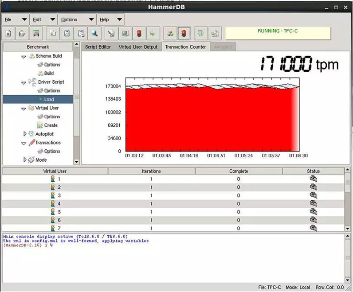The height and width of the screenshot is (292, 353).
Task: Expand the Mode tree node
Action: (x=25, y=160)
